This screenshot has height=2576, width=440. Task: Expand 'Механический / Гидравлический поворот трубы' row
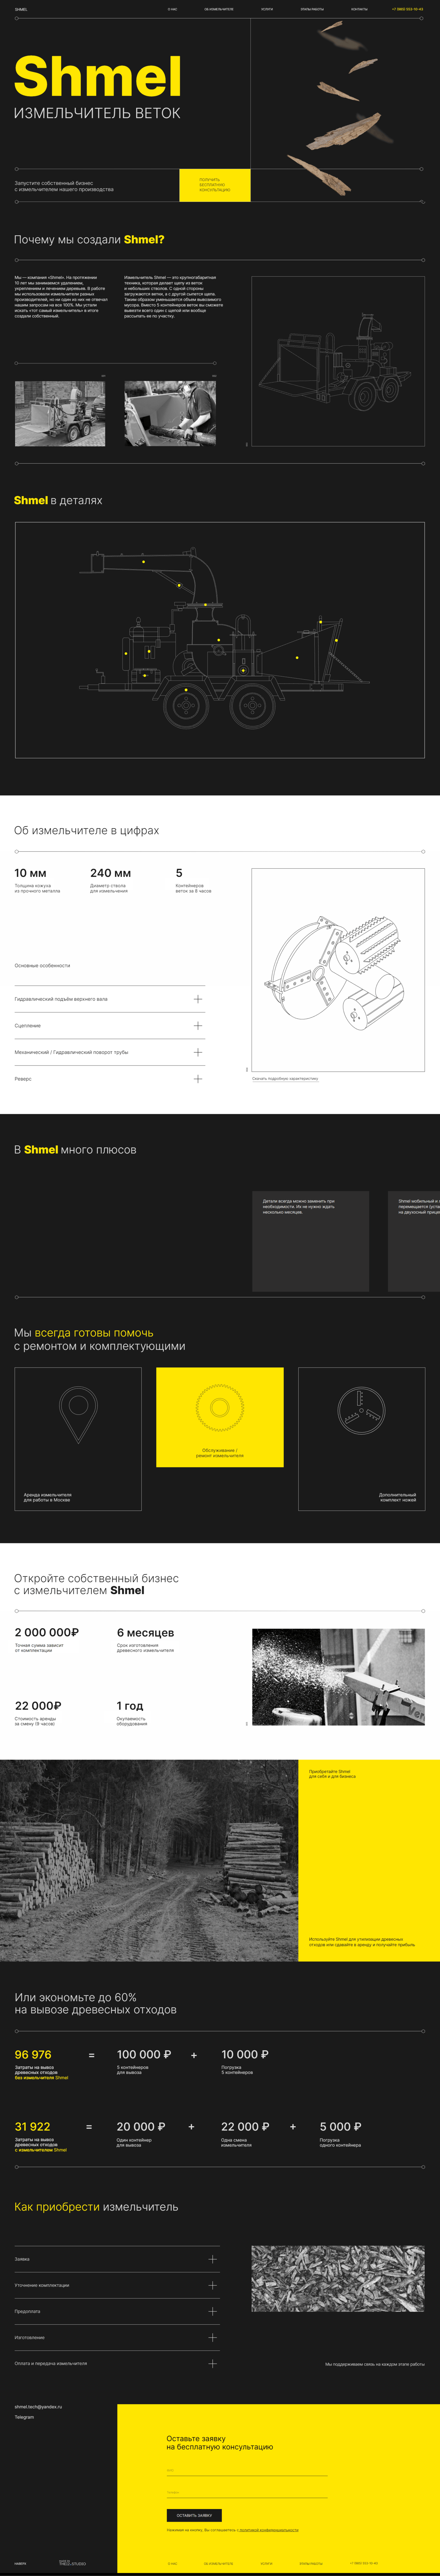[x=110, y=1052]
